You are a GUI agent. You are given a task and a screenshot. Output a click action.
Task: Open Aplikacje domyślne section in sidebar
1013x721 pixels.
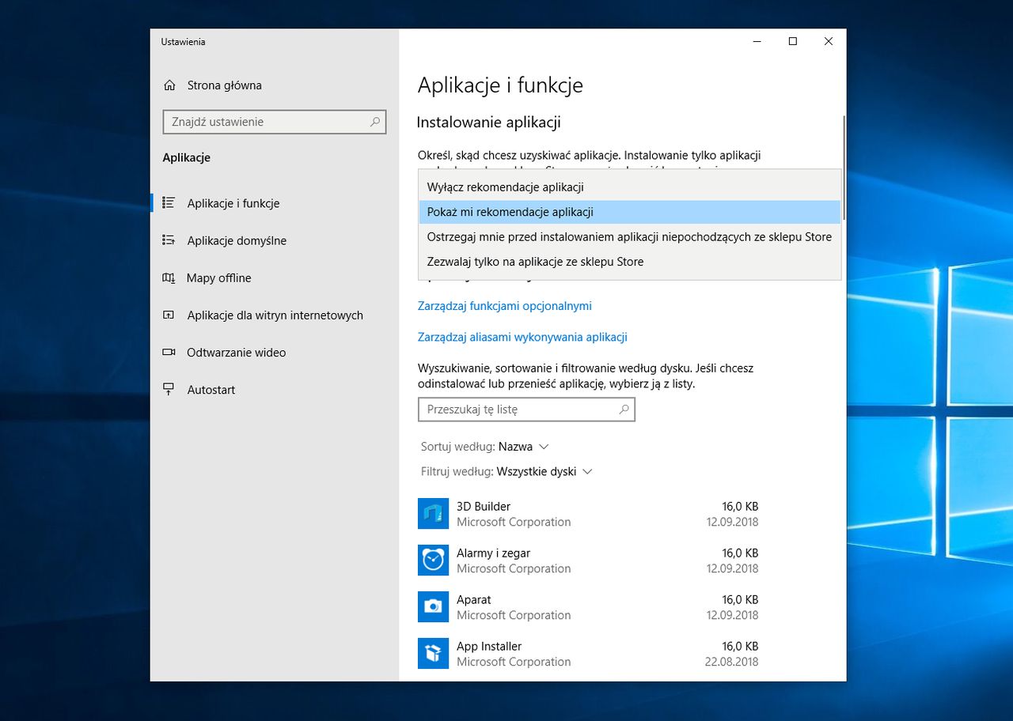[x=236, y=240]
